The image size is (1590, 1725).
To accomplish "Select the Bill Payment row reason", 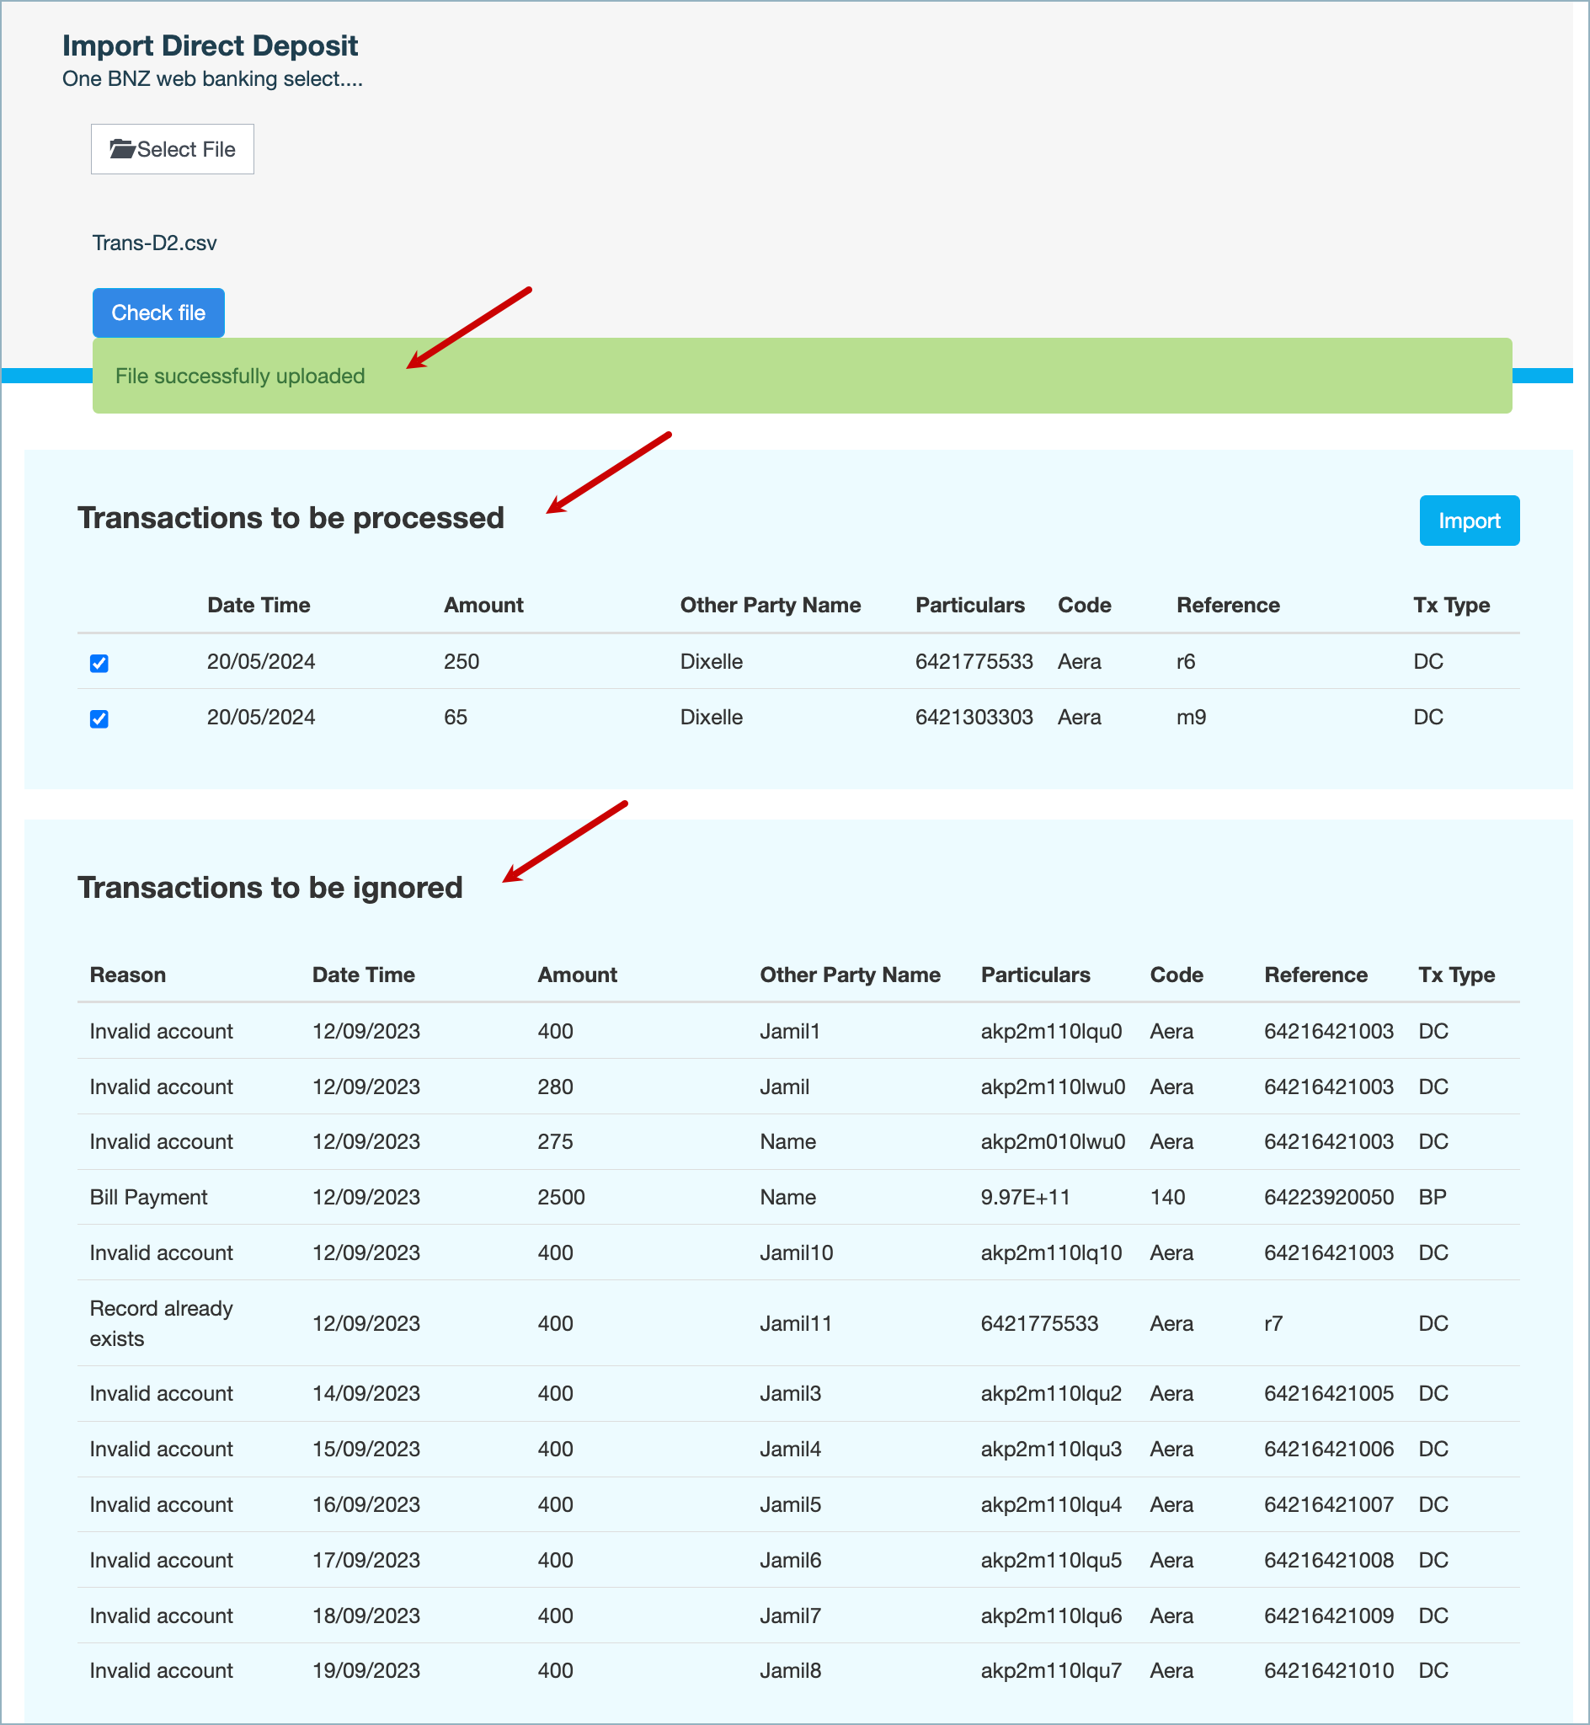I will (148, 1197).
